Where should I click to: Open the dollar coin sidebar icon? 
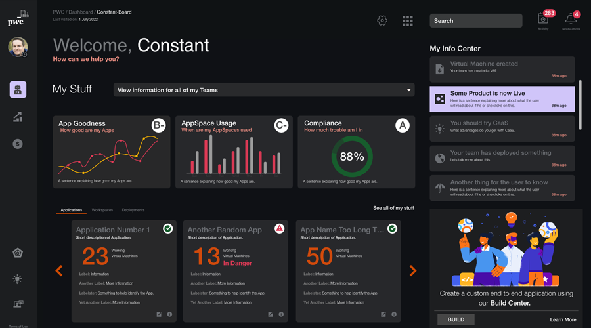[x=18, y=144]
